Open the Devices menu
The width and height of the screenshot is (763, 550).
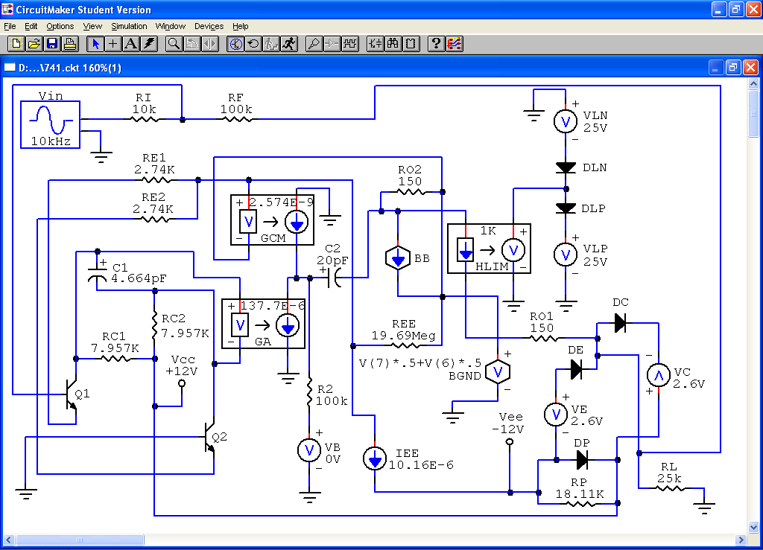pyautogui.click(x=209, y=26)
